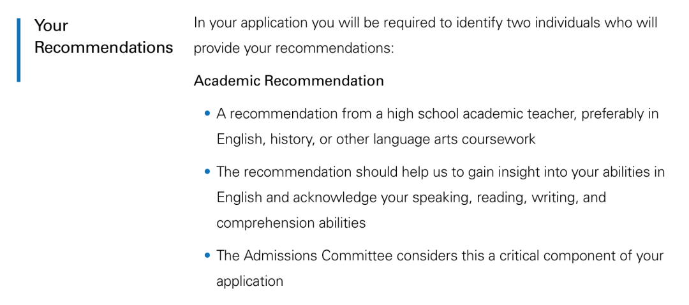The width and height of the screenshot is (689, 305).
Task: Click the first bullet point dot
Action: tap(207, 114)
